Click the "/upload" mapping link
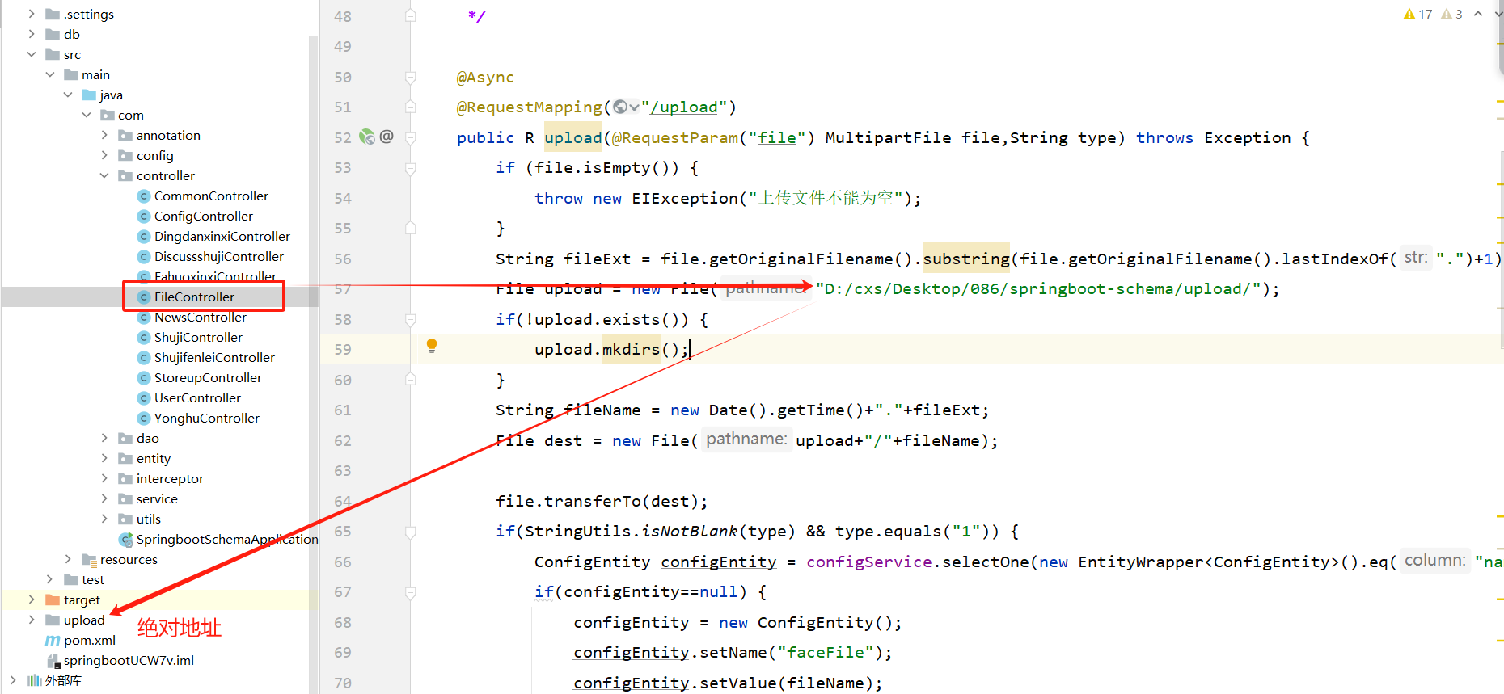Screen dimensions: 1504x694 684,107
